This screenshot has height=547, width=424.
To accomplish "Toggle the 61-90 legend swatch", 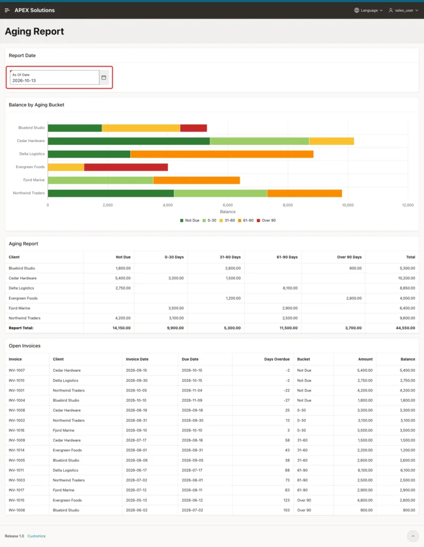I will click(240, 221).
